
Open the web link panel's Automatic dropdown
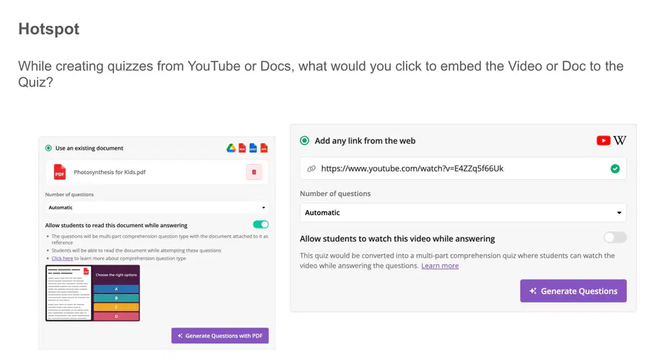click(463, 212)
